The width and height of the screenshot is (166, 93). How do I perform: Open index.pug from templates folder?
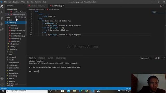point(14,28)
